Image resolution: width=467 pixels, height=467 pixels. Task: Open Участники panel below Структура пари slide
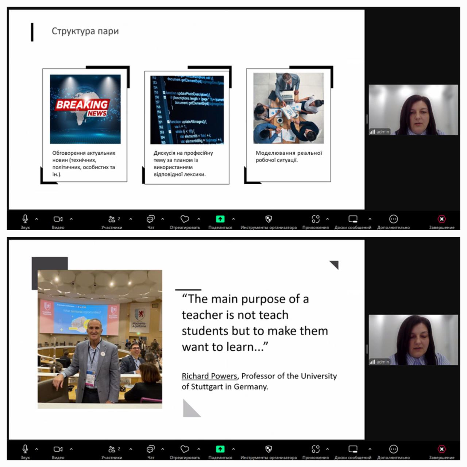(112, 221)
